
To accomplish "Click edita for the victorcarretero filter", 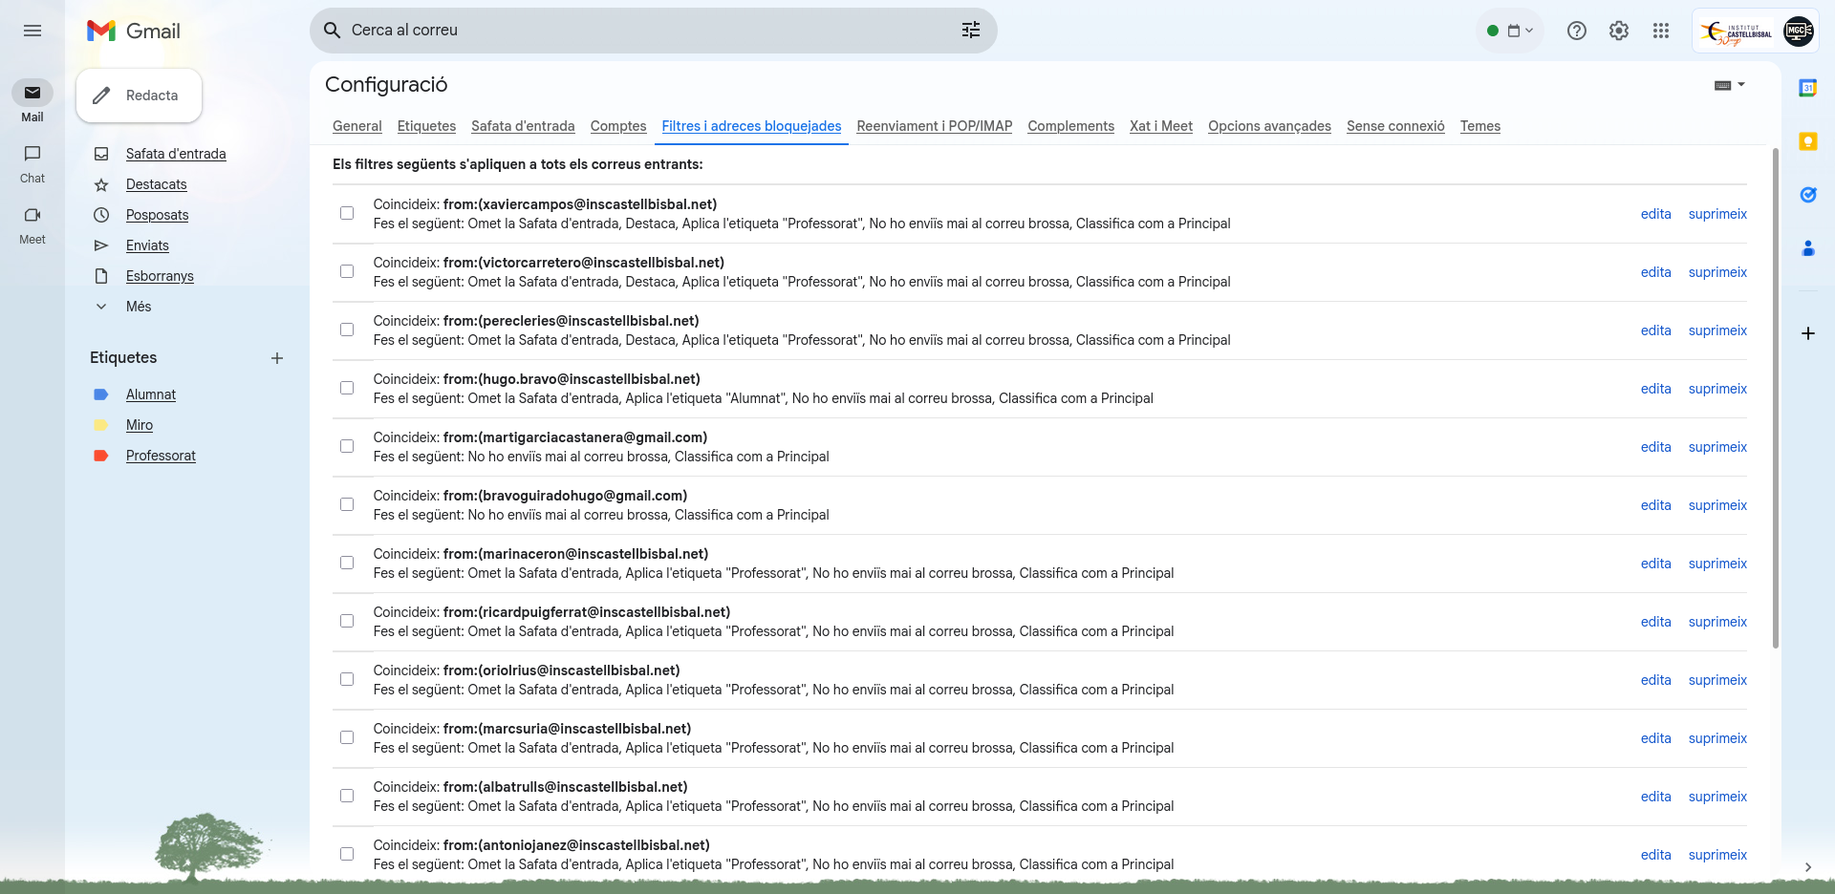I will pyautogui.click(x=1655, y=272).
